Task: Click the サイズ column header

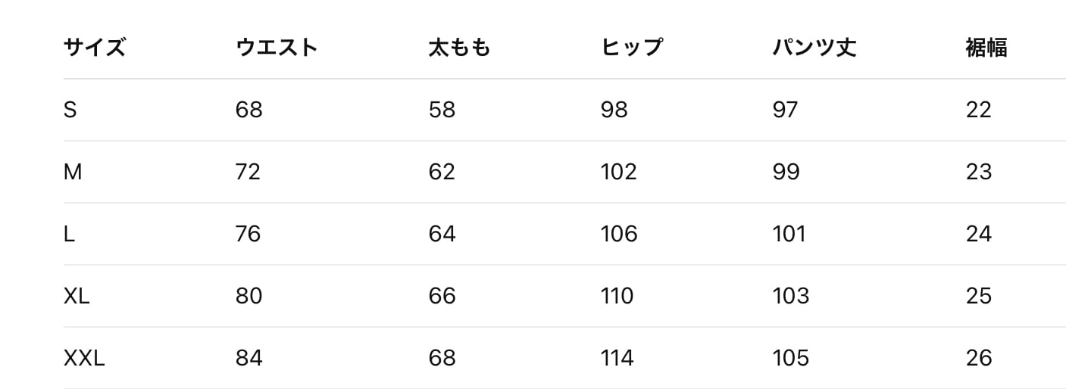Action: (x=94, y=48)
